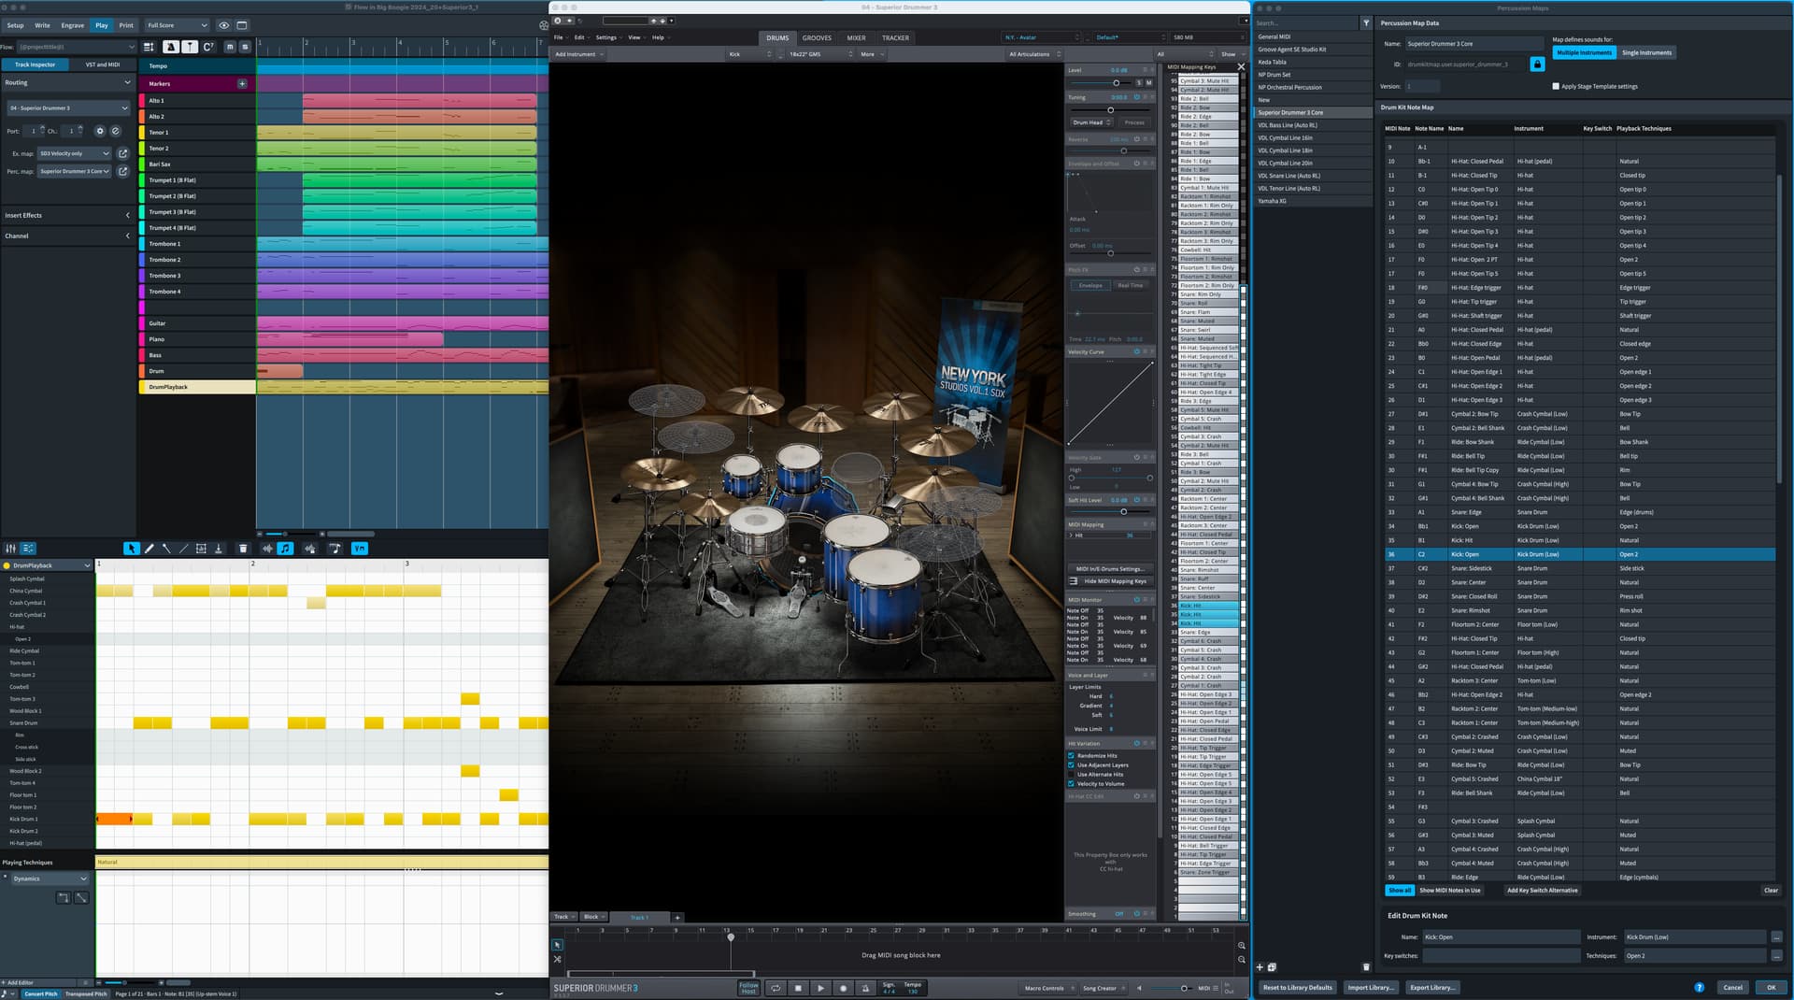Toggle the Randomize Hits checkbox
Image resolution: width=1794 pixels, height=1000 pixels.
tap(1071, 755)
